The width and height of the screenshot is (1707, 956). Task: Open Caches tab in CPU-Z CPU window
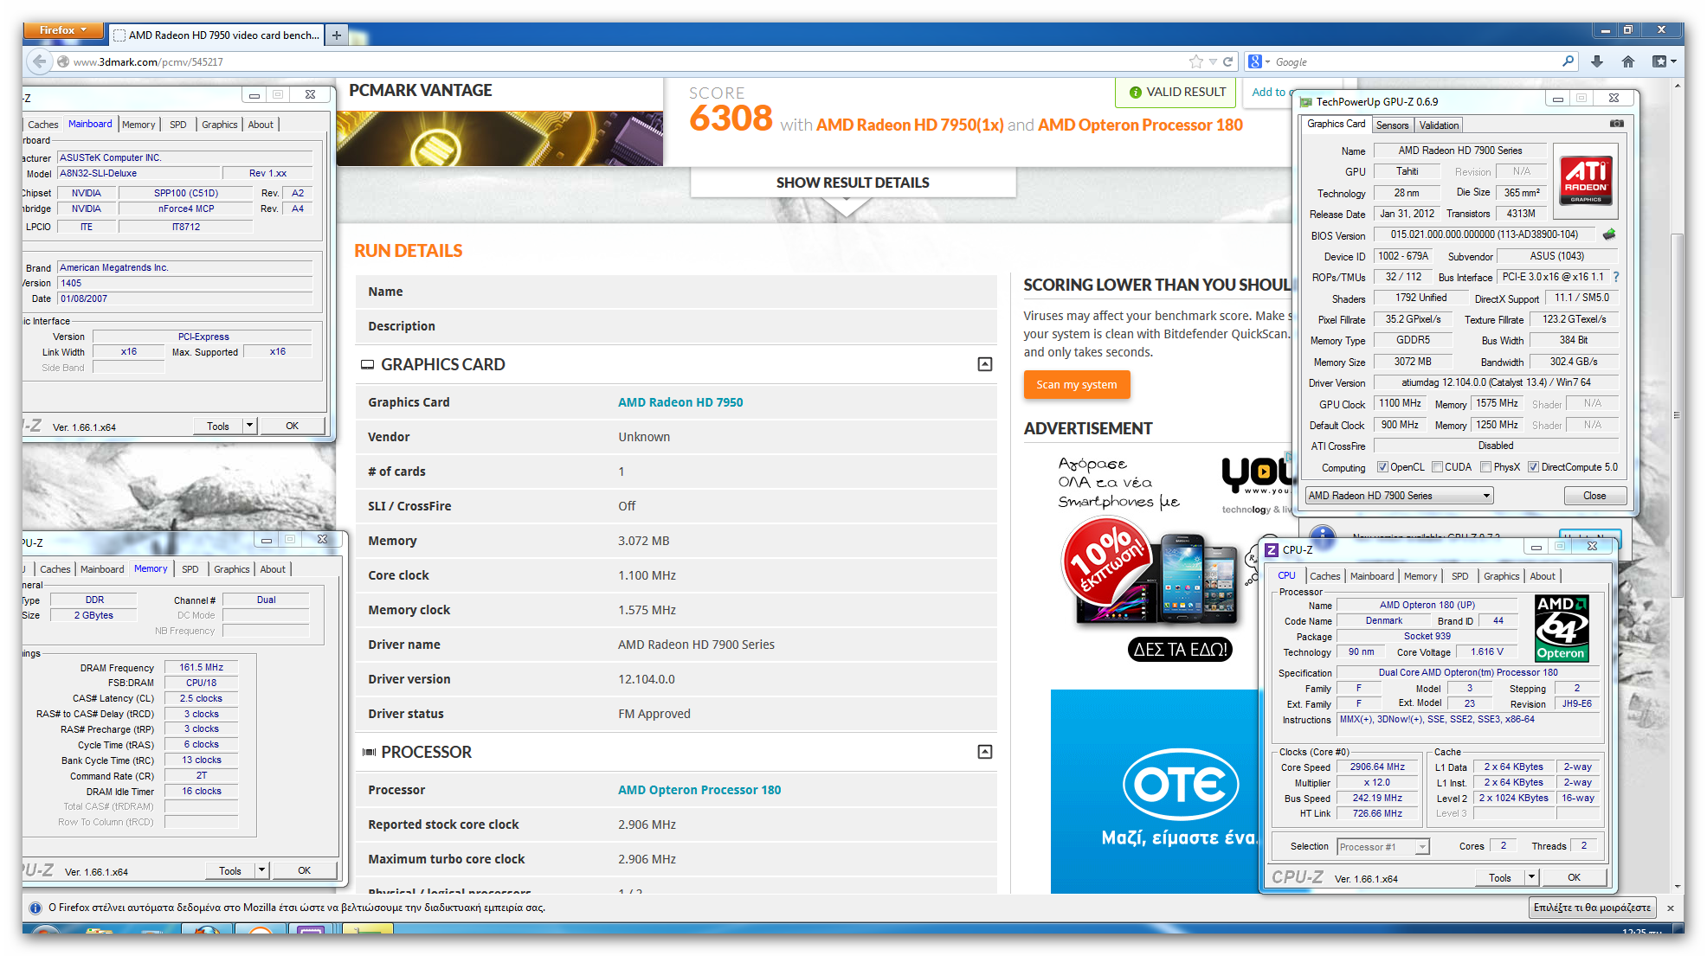(x=1324, y=576)
